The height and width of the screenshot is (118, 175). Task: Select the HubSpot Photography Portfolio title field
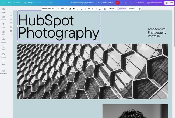(82, 3)
